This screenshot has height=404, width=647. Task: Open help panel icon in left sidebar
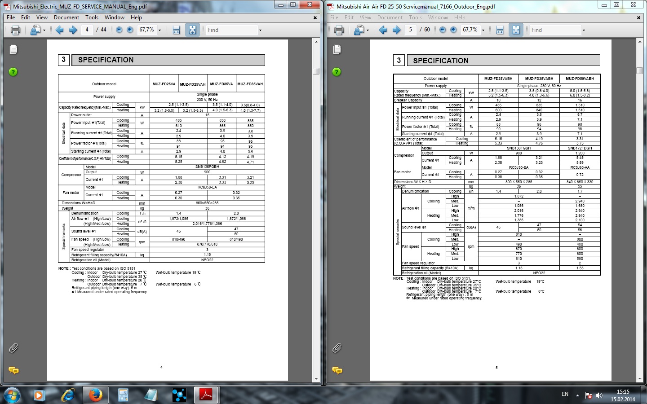[x=13, y=72]
